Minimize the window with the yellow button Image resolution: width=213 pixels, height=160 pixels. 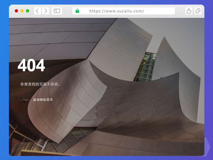pyautogui.click(x=22, y=11)
